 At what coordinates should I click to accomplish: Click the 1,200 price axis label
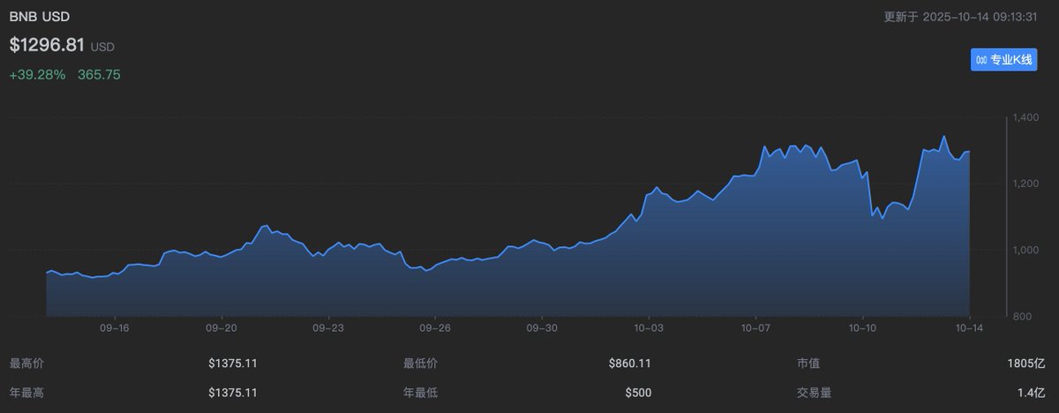click(x=1025, y=183)
